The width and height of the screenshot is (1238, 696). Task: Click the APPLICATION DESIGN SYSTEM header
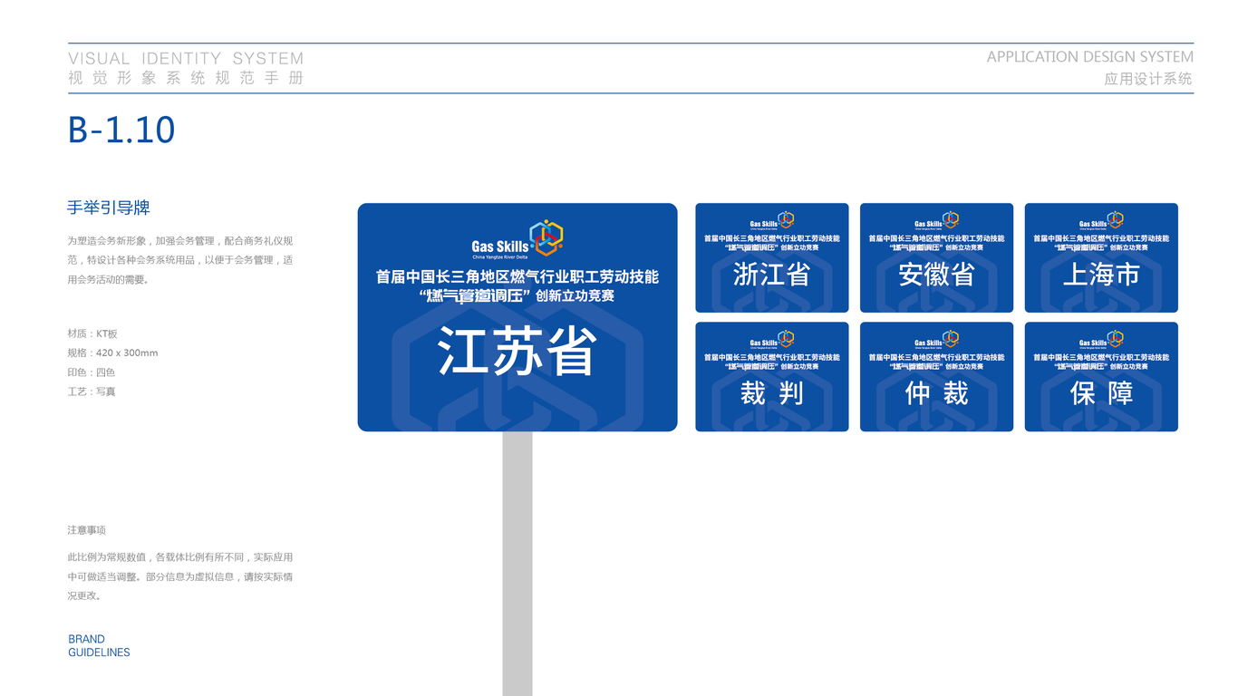coord(1090,56)
